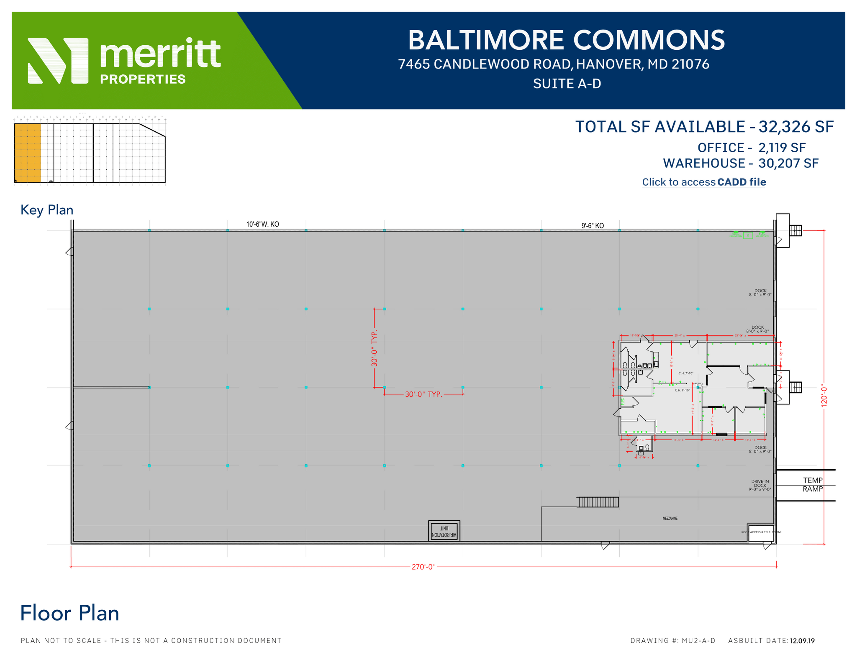Image resolution: width=857 pixels, height=662 pixels.
Task: Click the AIR ROTATION UNIT box
Action: click(x=444, y=531)
